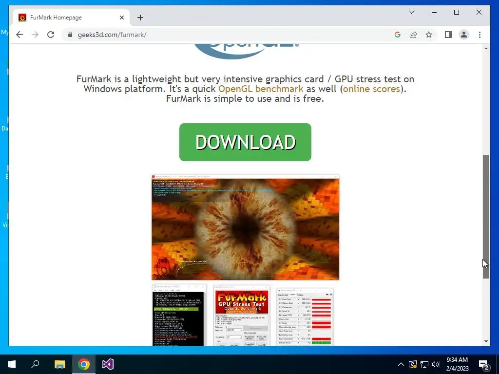
Task: Open the FurMark GPU Stress Test thumbnail
Action: pos(242,316)
